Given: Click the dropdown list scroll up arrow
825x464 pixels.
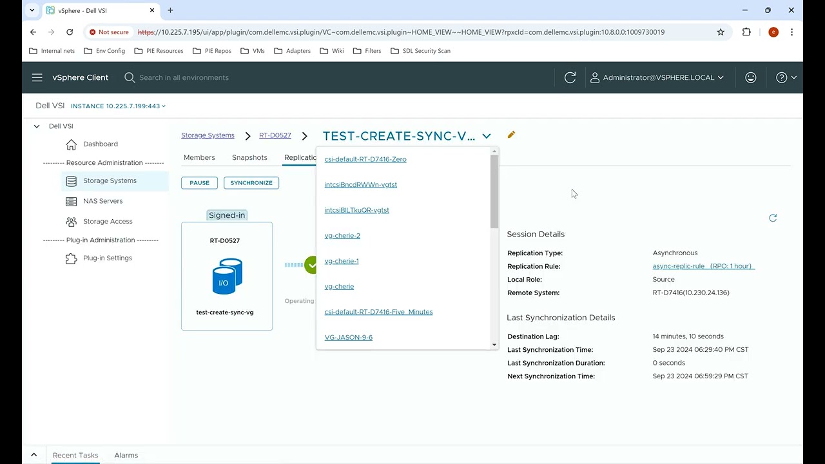Looking at the screenshot, I should [x=494, y=151].
